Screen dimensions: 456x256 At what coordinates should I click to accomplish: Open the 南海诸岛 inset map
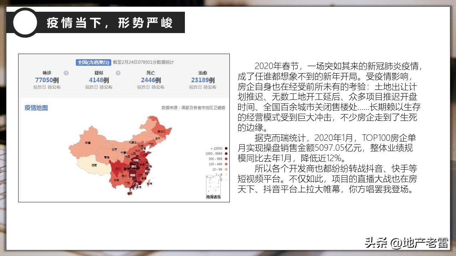click(213, 187)
